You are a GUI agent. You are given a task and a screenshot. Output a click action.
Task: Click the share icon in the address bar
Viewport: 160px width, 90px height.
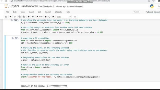[149, 1]
